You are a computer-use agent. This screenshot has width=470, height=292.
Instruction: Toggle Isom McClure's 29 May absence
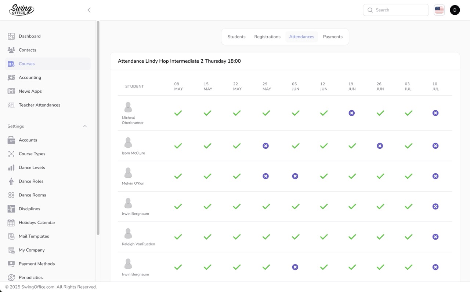pos(266,146)
